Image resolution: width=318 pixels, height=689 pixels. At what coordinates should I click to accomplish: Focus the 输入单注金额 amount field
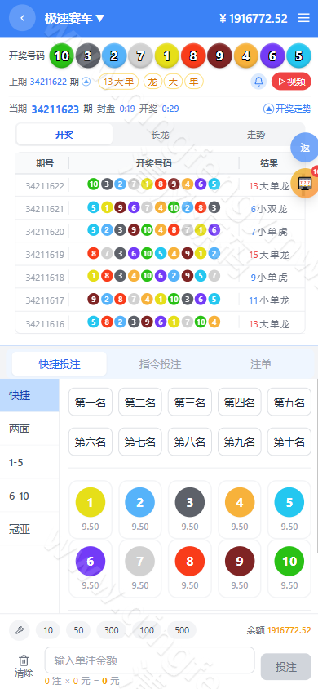coord(149,660)
